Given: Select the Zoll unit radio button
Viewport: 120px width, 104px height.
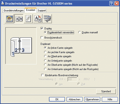Looking at the screenshot, I should click(x=79, y=84).
